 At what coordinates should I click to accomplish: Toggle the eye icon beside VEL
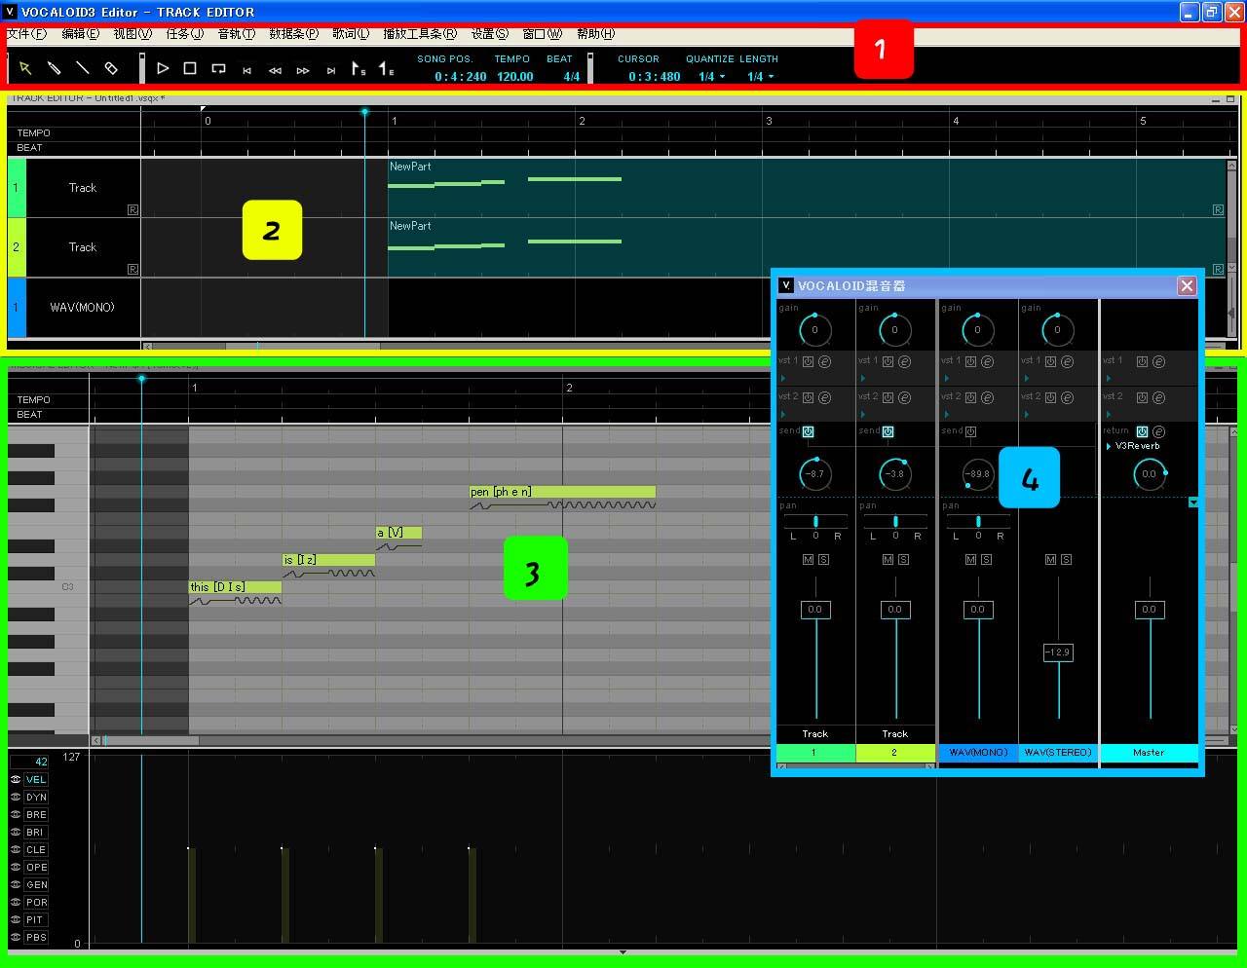click(x=16, y=780)
